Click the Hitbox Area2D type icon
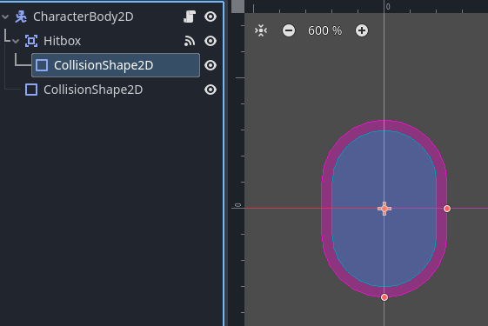The width and height of the screenshot is (488, 326). [31, 41]
